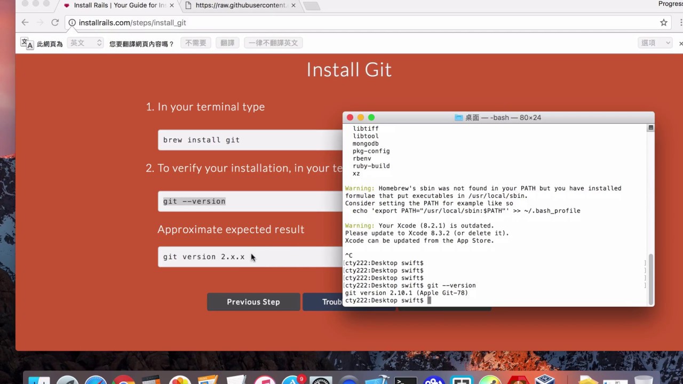The image size is (683, 384).
Task: Click the Terminal title folder icon
Action: pos(458,117)
